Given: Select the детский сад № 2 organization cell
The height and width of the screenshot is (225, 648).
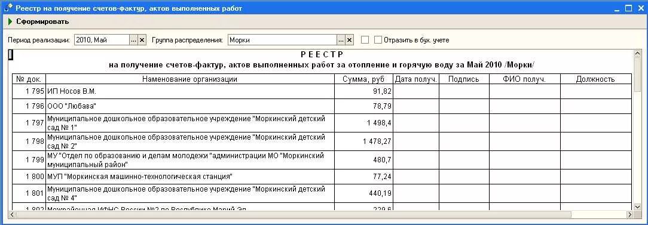Looking at the screenshot, I should tap(189, 141).
